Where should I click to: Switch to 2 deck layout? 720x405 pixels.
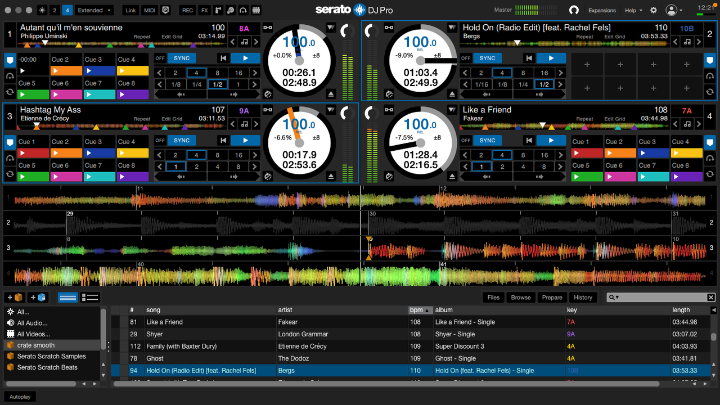(x=55, y=10)
